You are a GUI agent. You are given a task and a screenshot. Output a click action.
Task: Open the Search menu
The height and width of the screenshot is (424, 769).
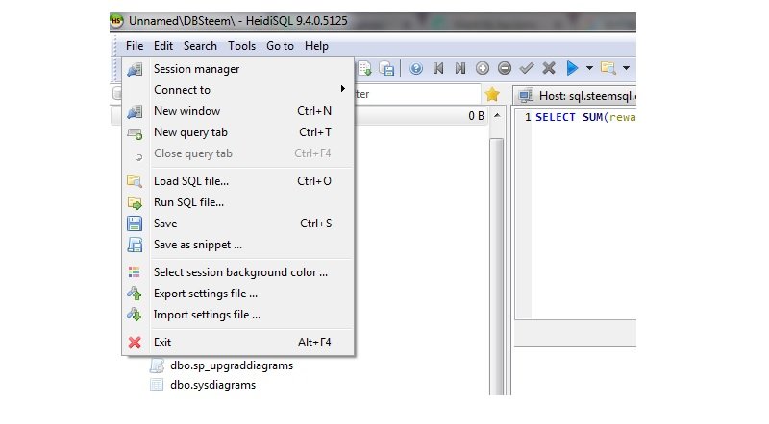coord(200,46)
